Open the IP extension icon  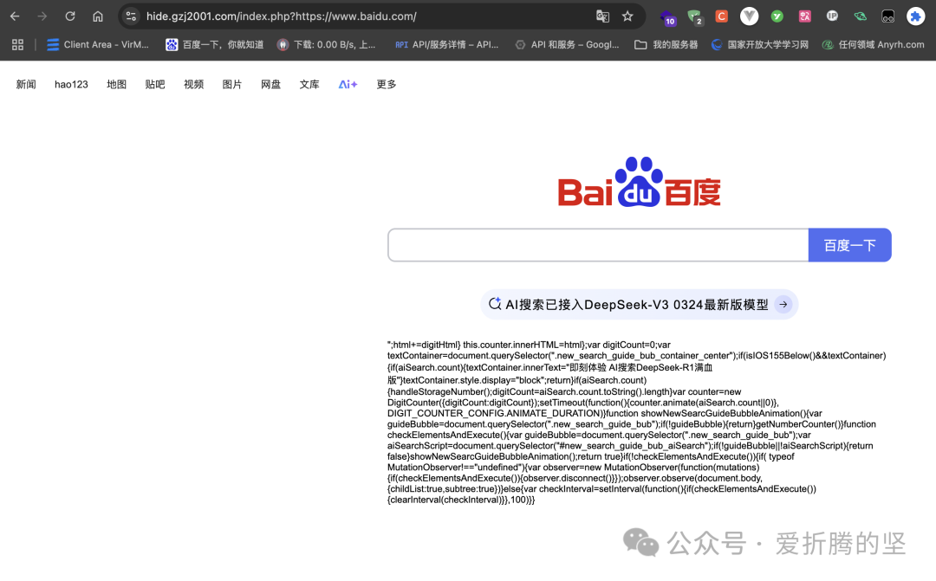pyautogui.click(x=832, y=16)
